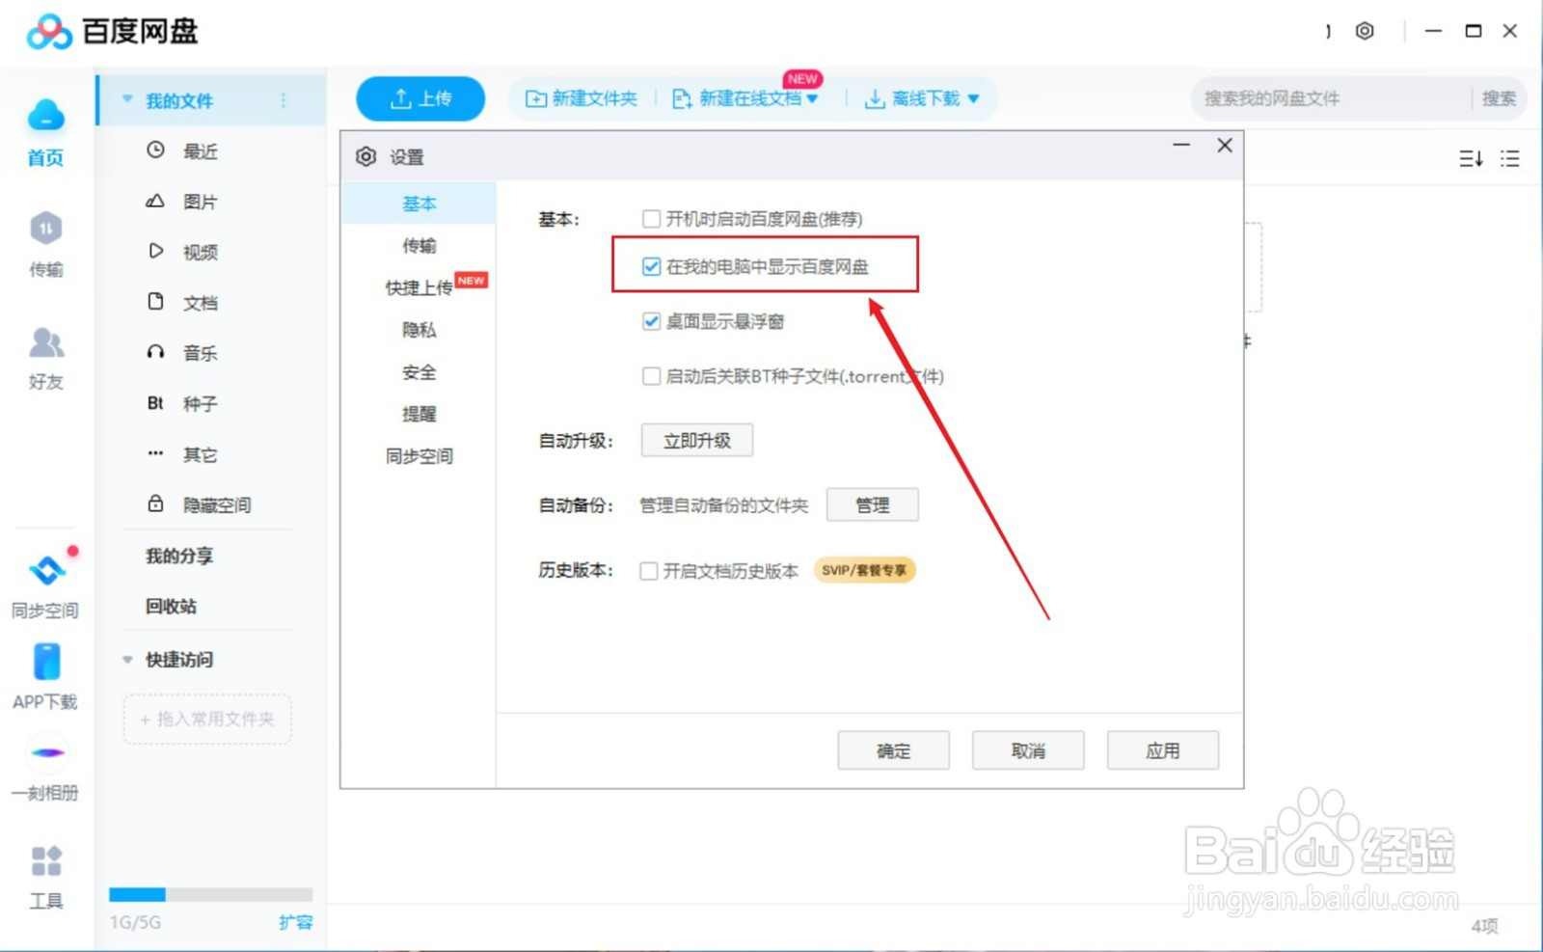The image size is (1543, 952).
Task: Click the 搜索我的网盘文件 search field
Action: point(1331,98)
